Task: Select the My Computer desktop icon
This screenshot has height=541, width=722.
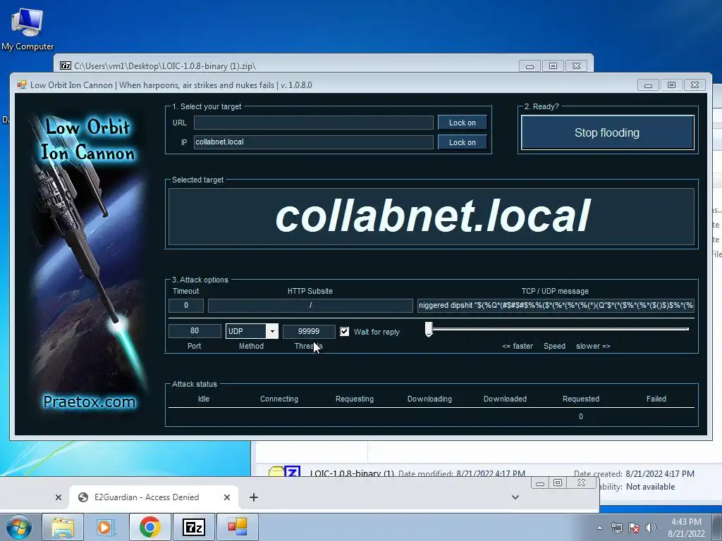Action: click(27, 29)
